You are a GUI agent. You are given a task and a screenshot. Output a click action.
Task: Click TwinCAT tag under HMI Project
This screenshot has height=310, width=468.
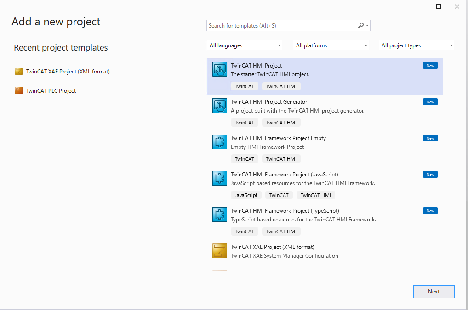(x=245, y=86)
